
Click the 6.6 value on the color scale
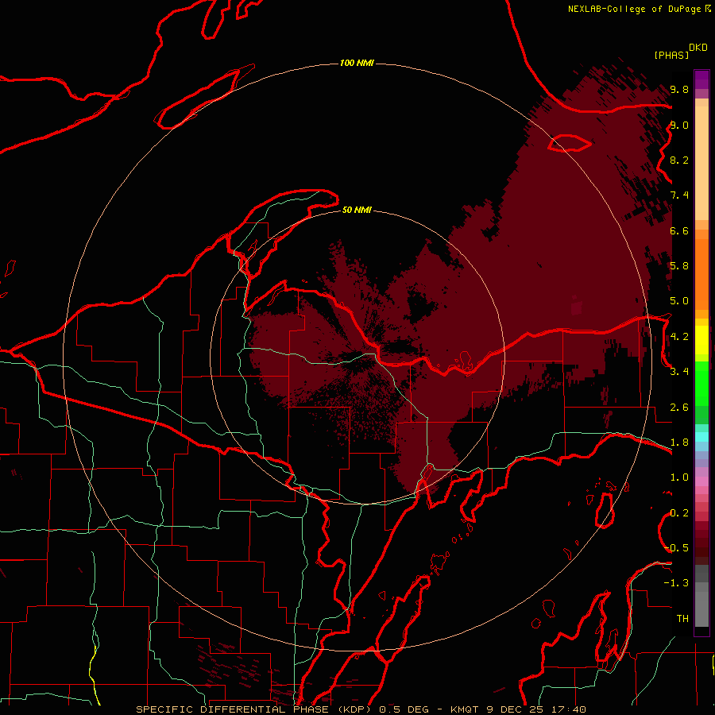click(x=679, y=230)
